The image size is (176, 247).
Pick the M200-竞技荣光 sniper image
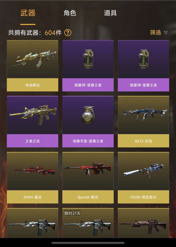[144, 171]
